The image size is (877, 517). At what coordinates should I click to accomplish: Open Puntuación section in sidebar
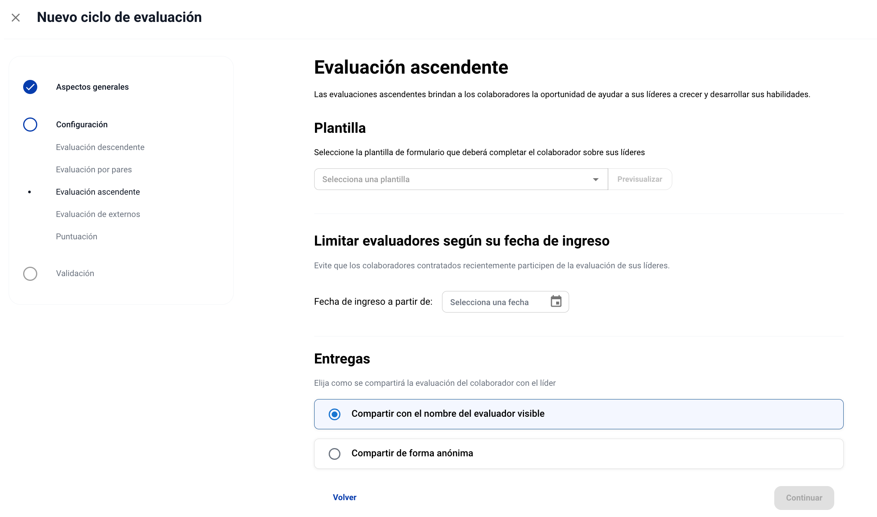(x=76, y=237)
